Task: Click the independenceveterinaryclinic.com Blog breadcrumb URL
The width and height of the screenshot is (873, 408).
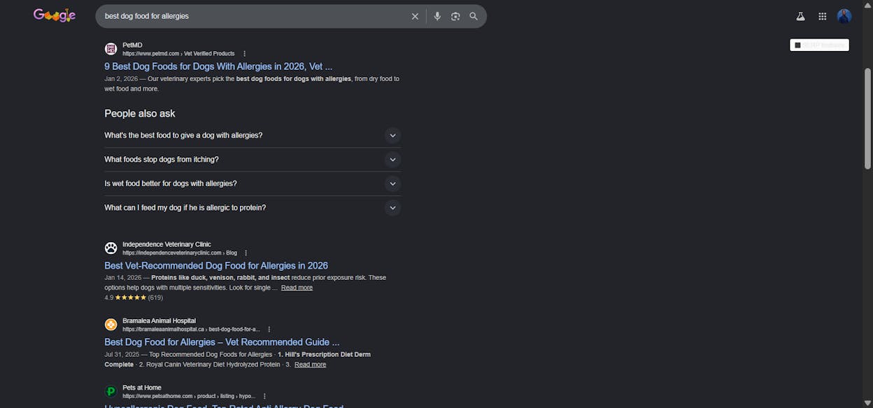Action: (x=180, y=253)
